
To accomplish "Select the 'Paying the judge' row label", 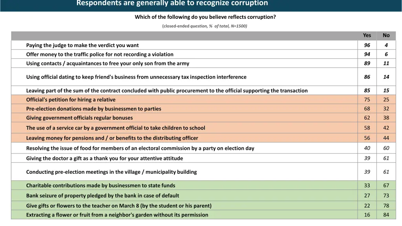I will coord(82,45).
